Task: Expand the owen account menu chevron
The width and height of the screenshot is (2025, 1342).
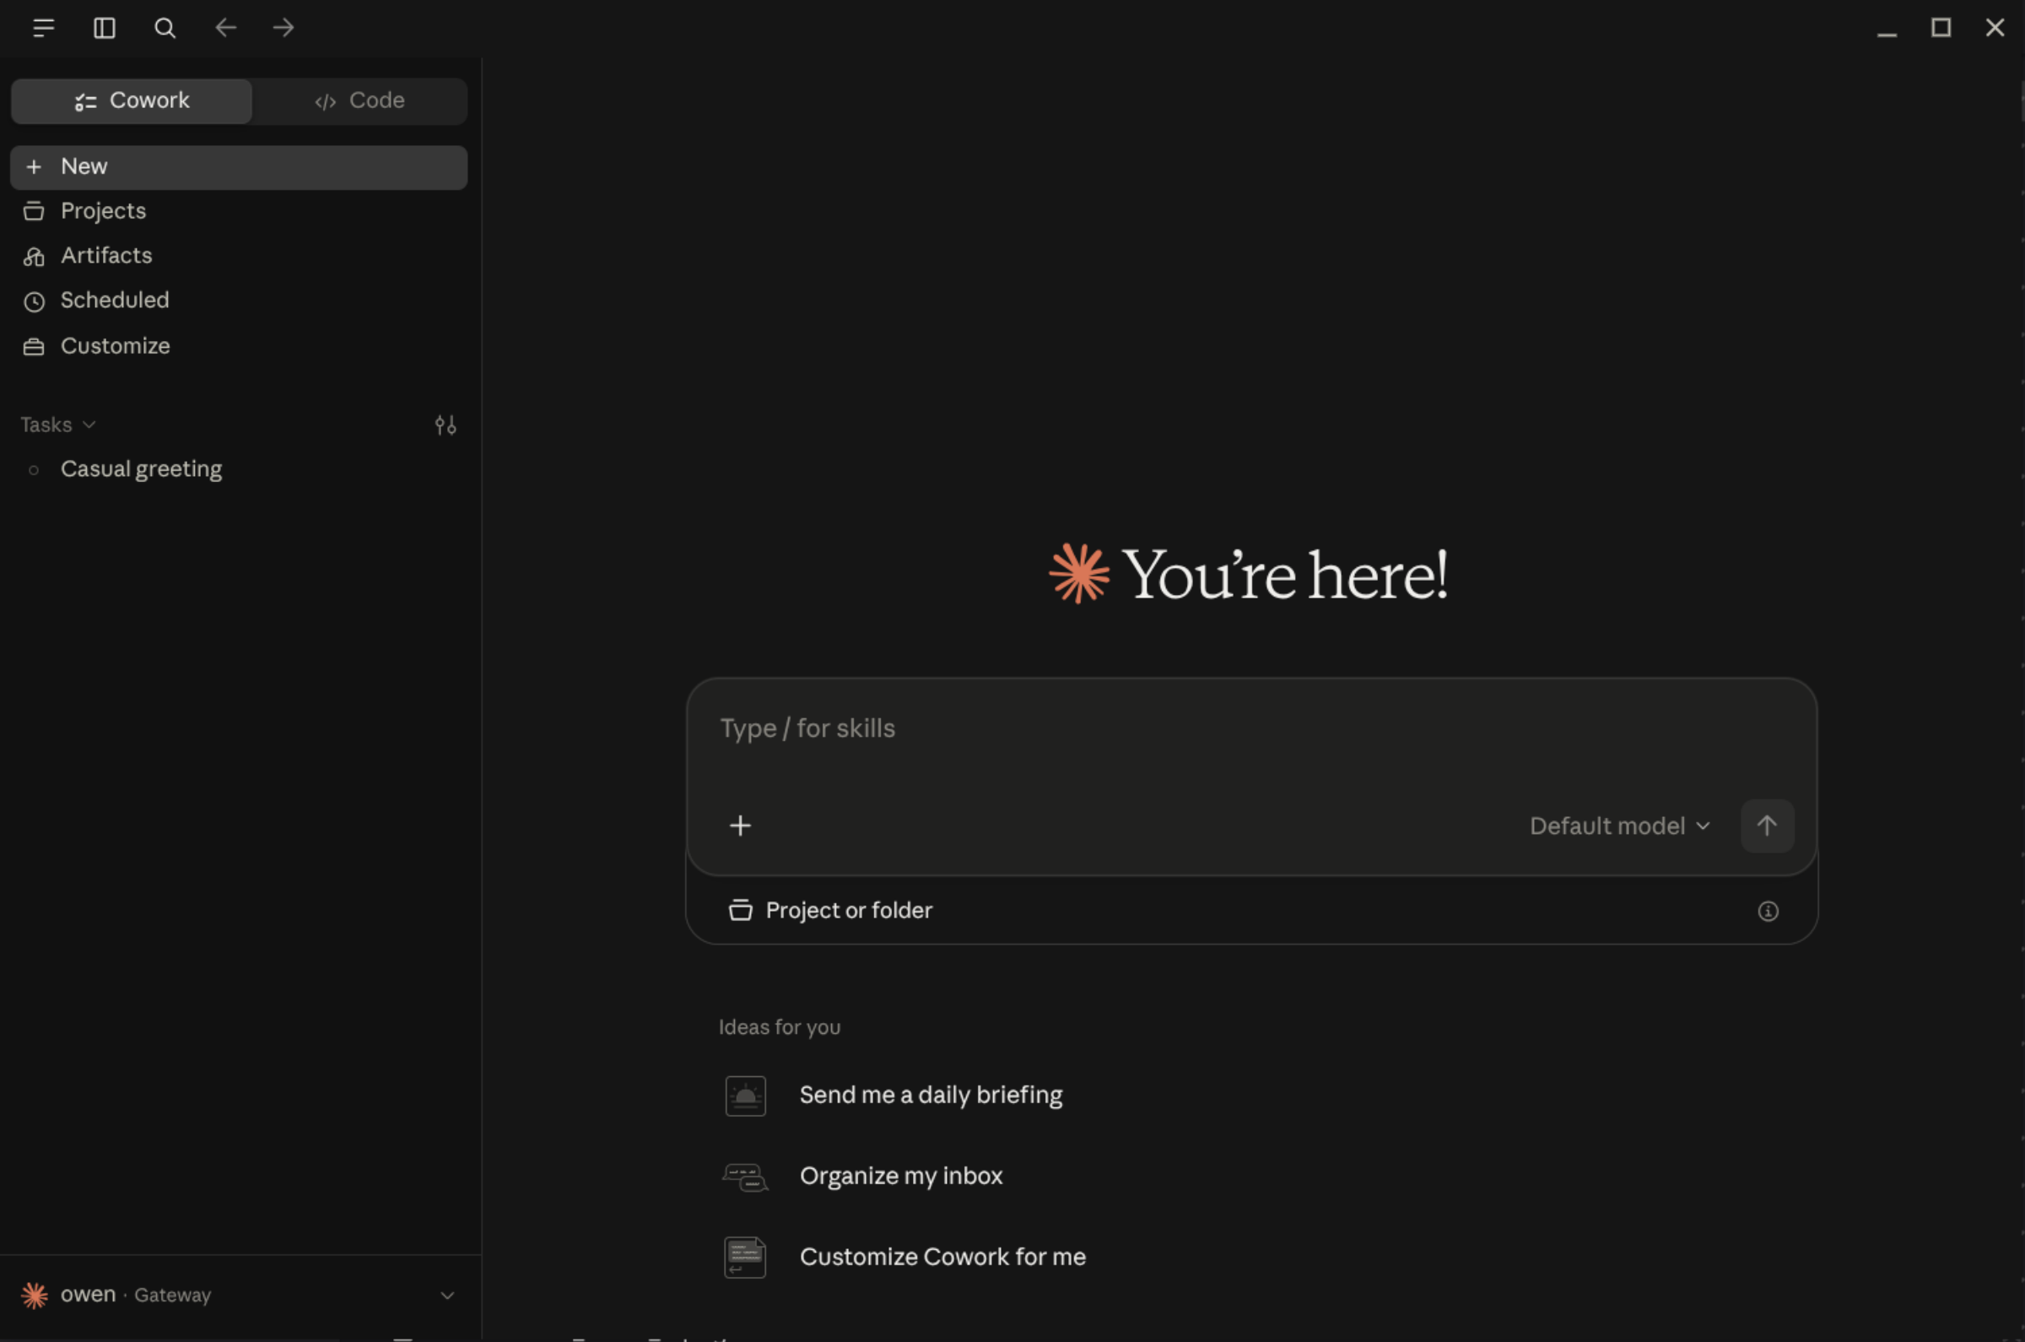Action: (447, 1296)
